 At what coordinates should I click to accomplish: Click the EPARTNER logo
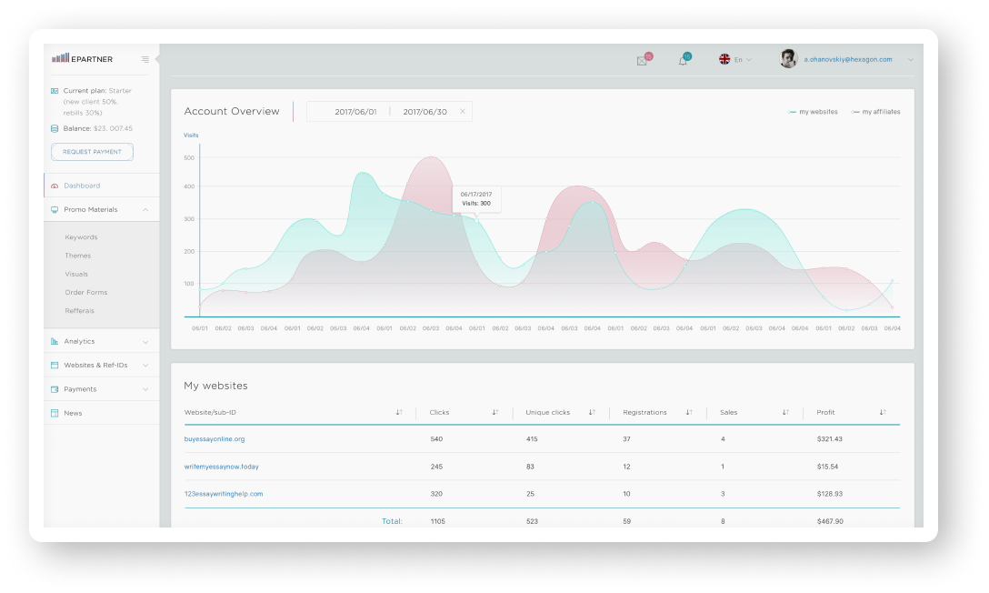tap(83, 58)
